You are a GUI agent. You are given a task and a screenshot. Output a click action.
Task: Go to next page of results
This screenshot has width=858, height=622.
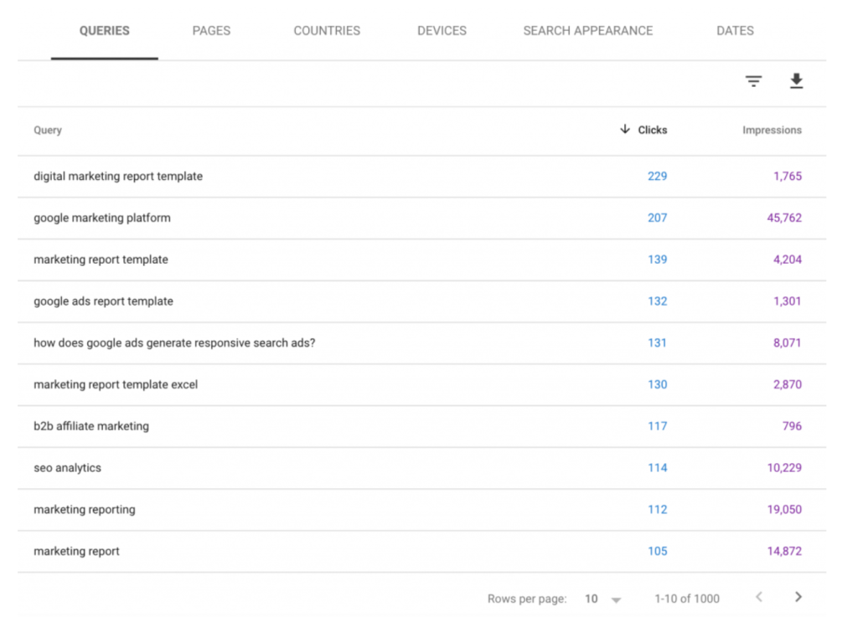point(799,597)
